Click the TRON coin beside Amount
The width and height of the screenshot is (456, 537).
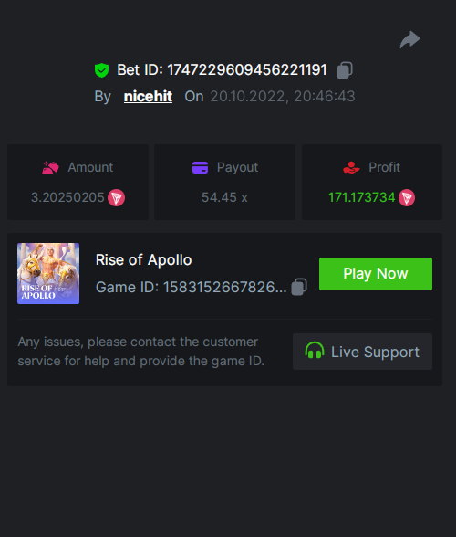click(117, 197)
